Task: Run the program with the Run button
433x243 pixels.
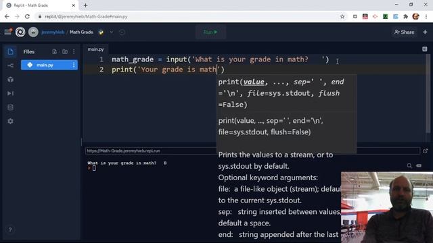Action: point(210,32)
